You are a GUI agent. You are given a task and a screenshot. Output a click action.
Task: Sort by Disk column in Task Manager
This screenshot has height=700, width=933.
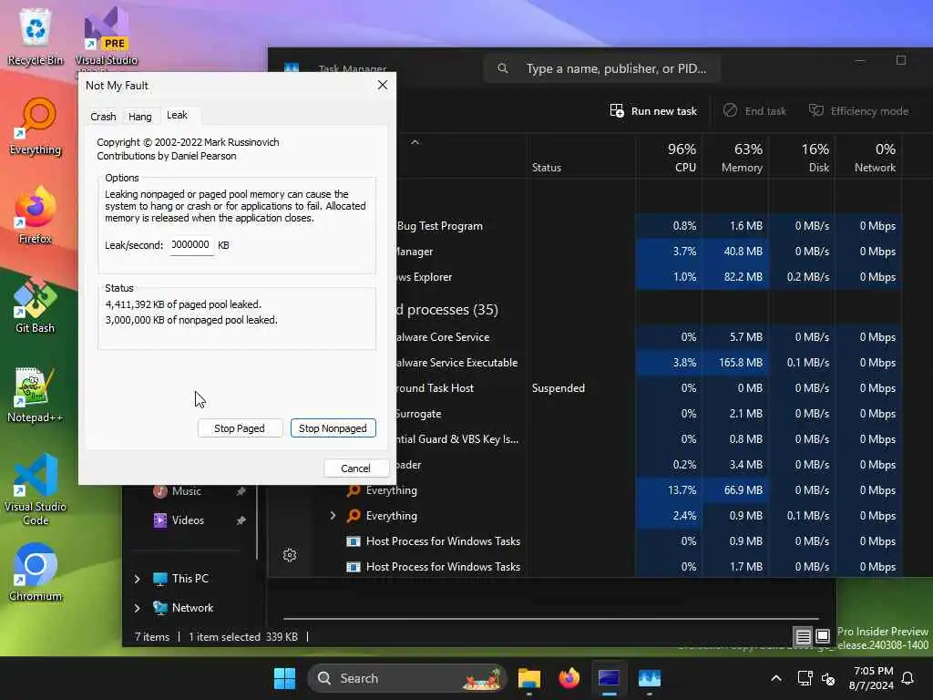[x=802, y=157]
